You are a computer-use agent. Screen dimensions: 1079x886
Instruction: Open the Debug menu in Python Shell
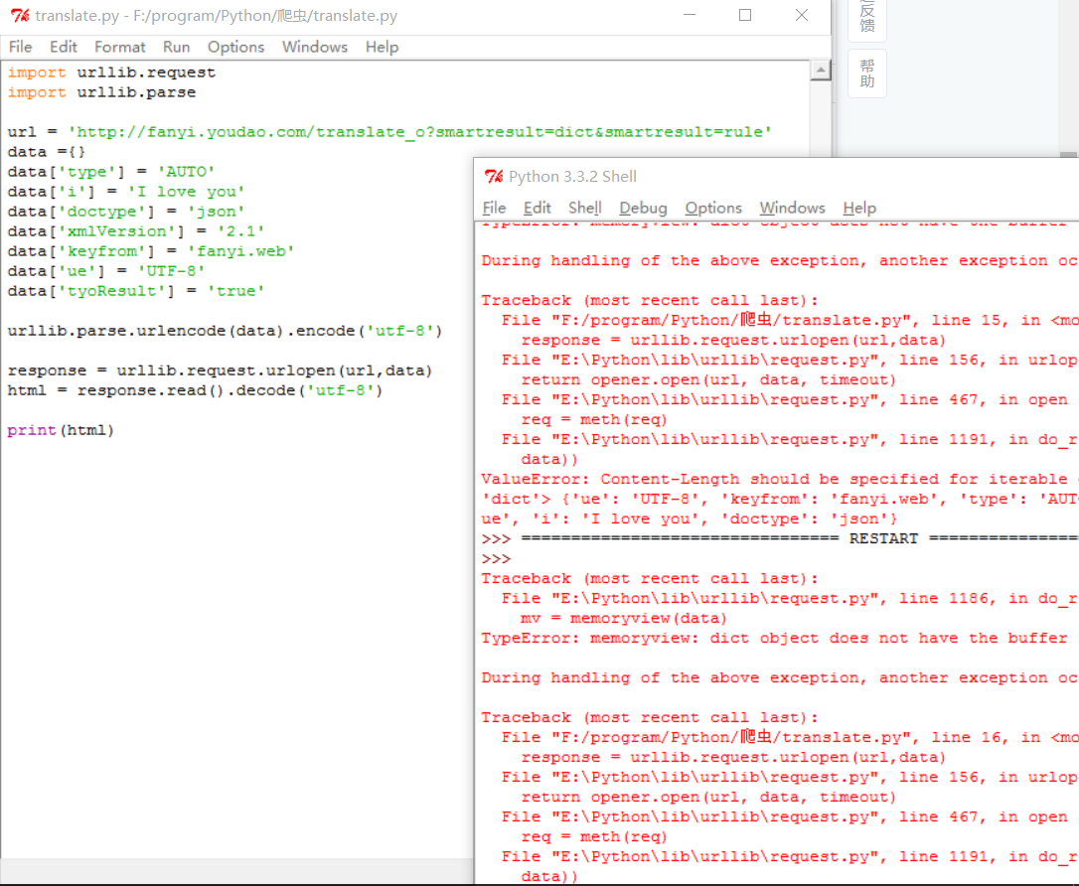click(643, 208)
